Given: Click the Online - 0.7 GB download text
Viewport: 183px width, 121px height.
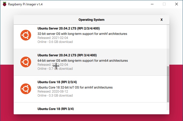Looking at the screenshot, I should pos(55,69).
